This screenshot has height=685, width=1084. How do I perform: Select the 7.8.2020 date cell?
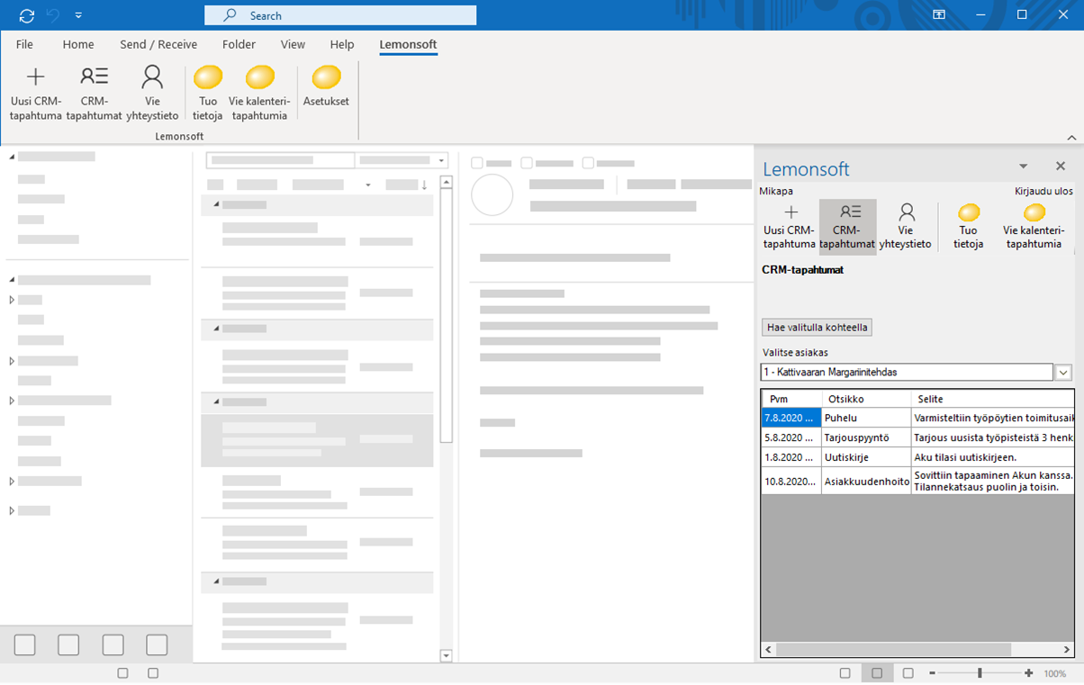click(791, 418)
